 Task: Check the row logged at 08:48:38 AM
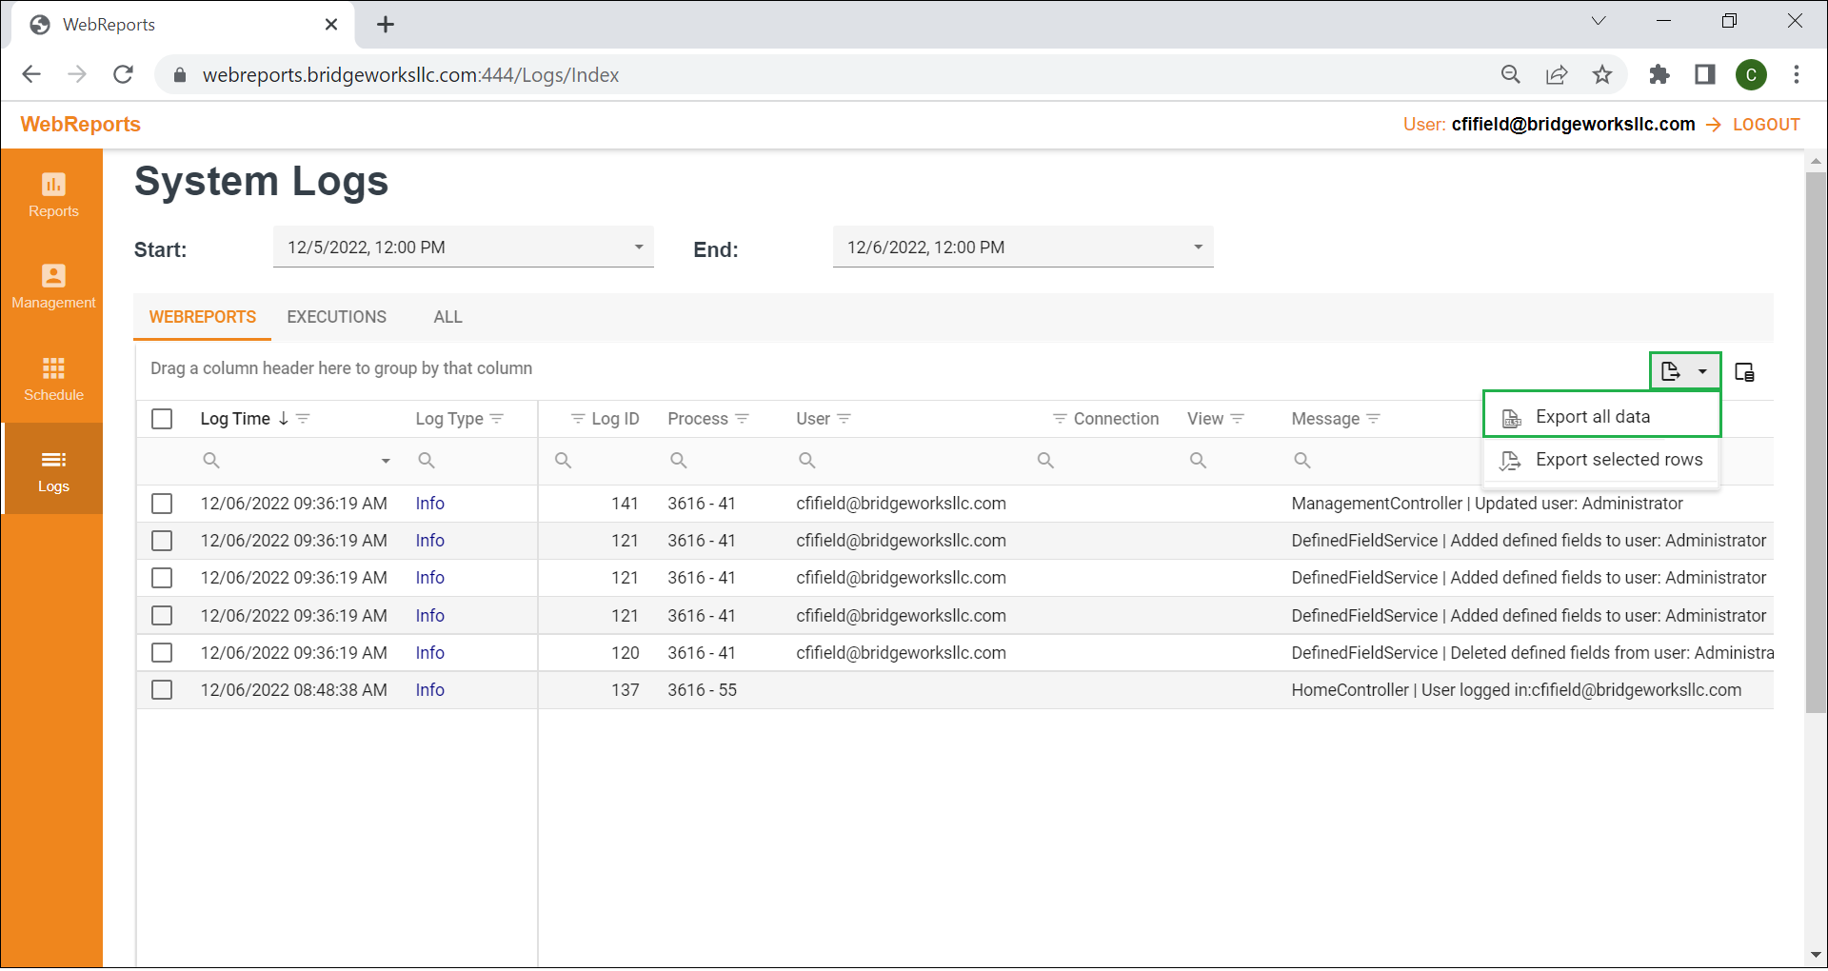pos(161,690)
